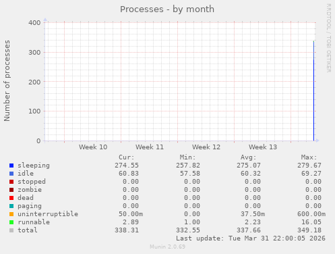This screenshot has height=254, width=335.
Task: Click the 'Cur:' column header
Action: pyautogui.click(x=127, y=157)
